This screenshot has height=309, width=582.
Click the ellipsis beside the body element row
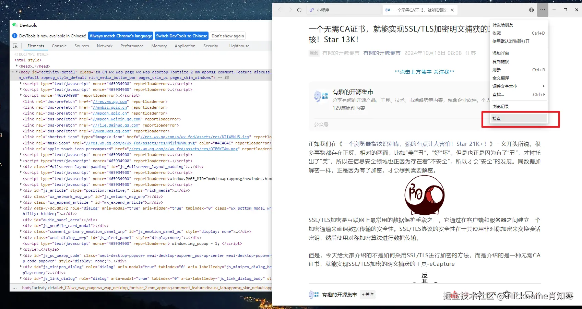pos(13,72)
